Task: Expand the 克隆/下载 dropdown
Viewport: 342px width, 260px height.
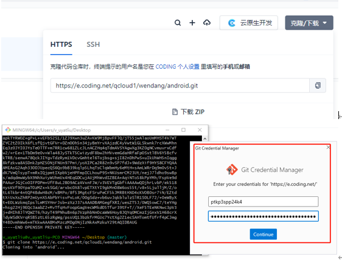Action: point(309,22)
